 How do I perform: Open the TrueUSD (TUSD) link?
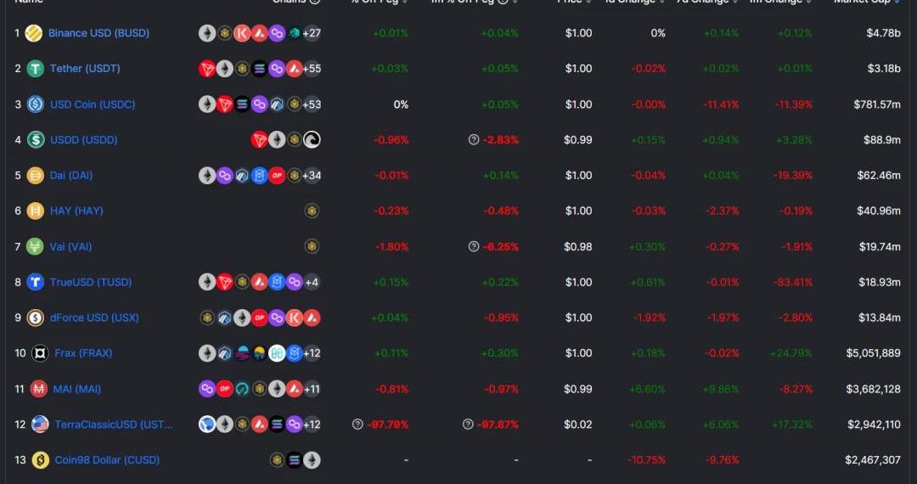click(x=91, y=282)
